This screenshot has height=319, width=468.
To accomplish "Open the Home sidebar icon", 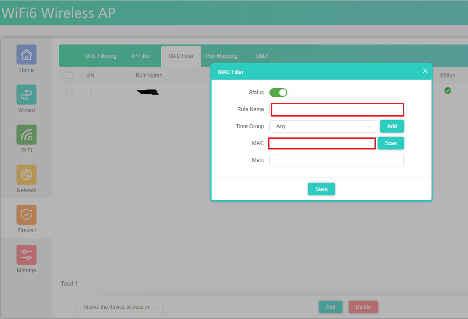I will point(26,55).
